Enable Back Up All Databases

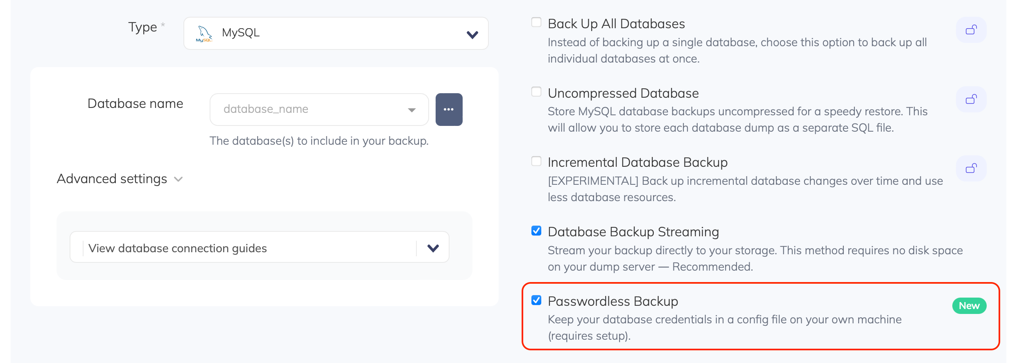pyautogui.click(x=536, y=22)
